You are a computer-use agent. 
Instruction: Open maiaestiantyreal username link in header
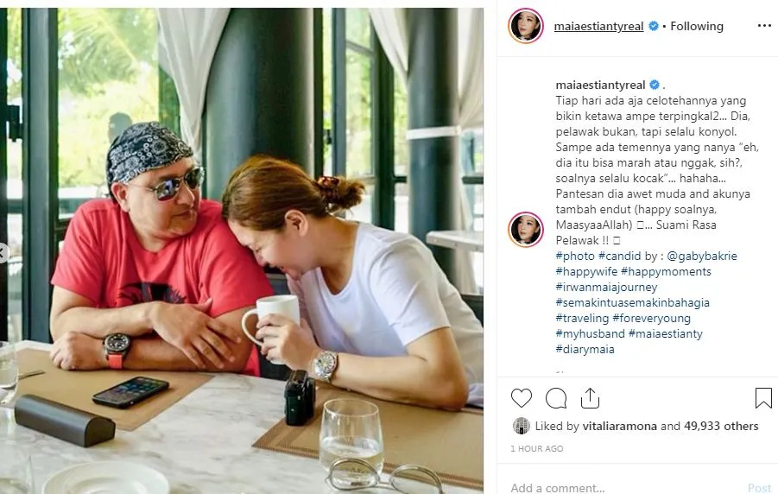(598, 26)
